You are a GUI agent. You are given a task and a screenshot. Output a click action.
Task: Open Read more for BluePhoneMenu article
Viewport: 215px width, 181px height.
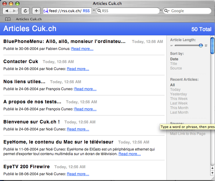[82, 49]
